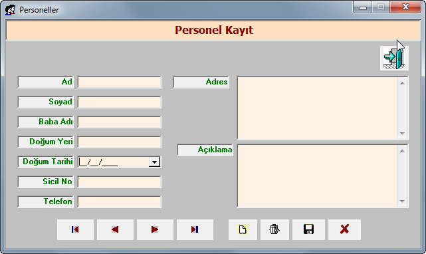Go to the first record
Image resolution: width=426 pixels, height=254 pixels.
click(x=75, y=229)
